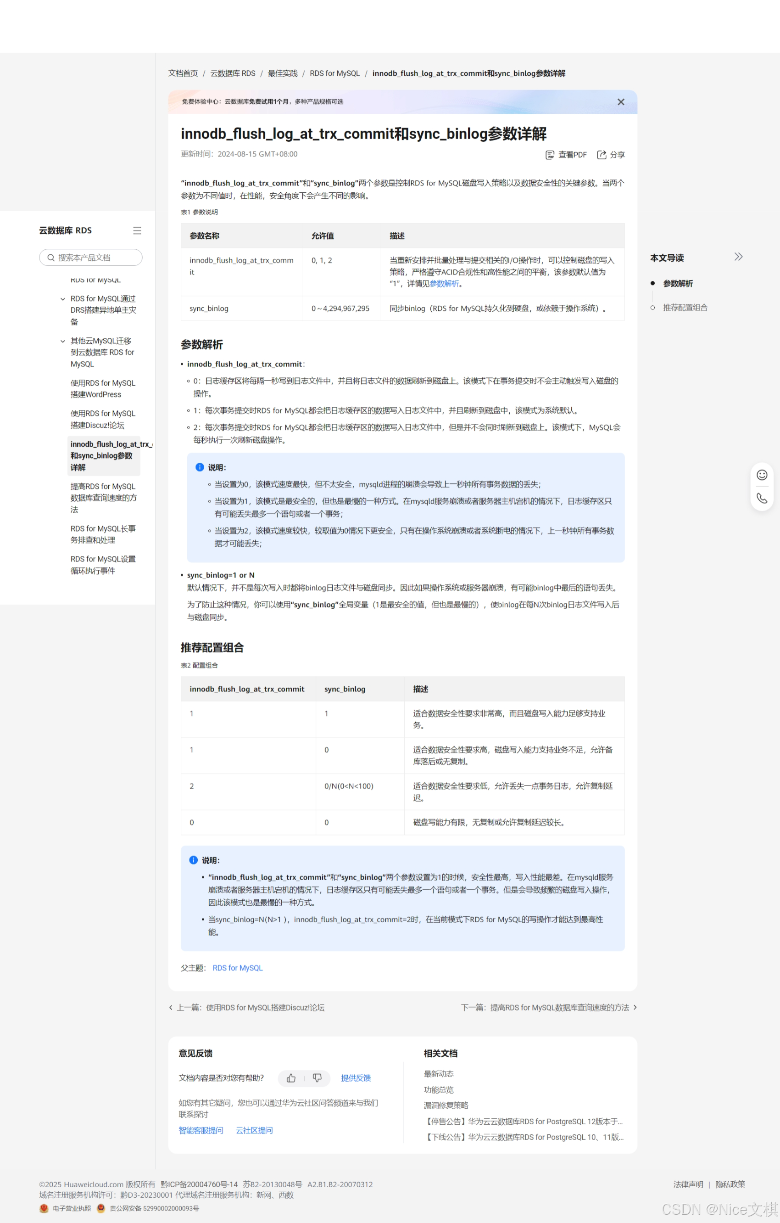Expand 其他云MySQL迁移到云数据库 tree item
The width and height of the screenshot is (780, 1223).
click(63, 341)
